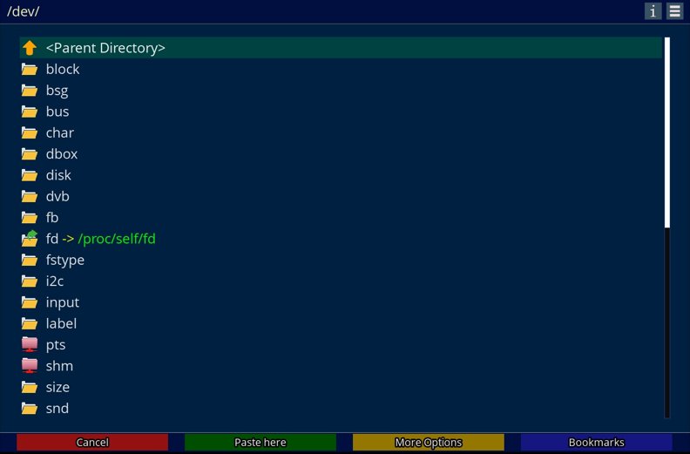
Task: Click the folder icon beside fstype
Action: click(30, 260)
